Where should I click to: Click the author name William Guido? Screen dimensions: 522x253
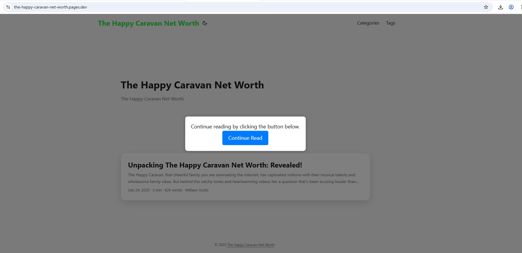point(197,190)
